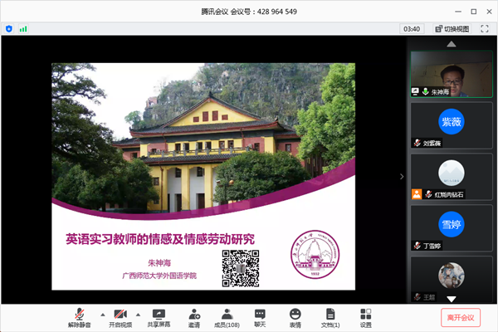
Task: Enter full screen mode icon
Action: (x=485, y=28)
